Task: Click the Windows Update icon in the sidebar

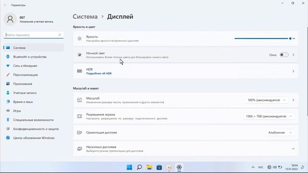Action: pyautogui.click(x=8, y=138)
